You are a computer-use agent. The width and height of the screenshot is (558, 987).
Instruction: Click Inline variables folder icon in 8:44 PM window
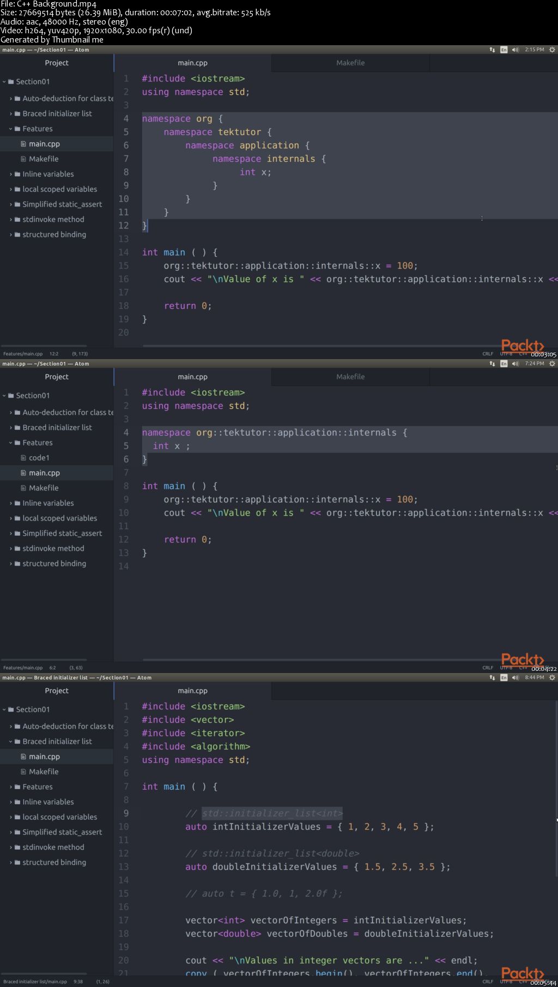(x=17, y=802)
